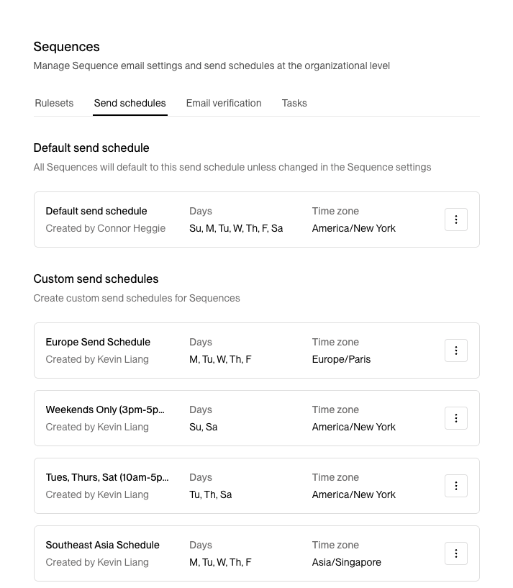Click Created by Connor Heggie text

click(106, 228)
